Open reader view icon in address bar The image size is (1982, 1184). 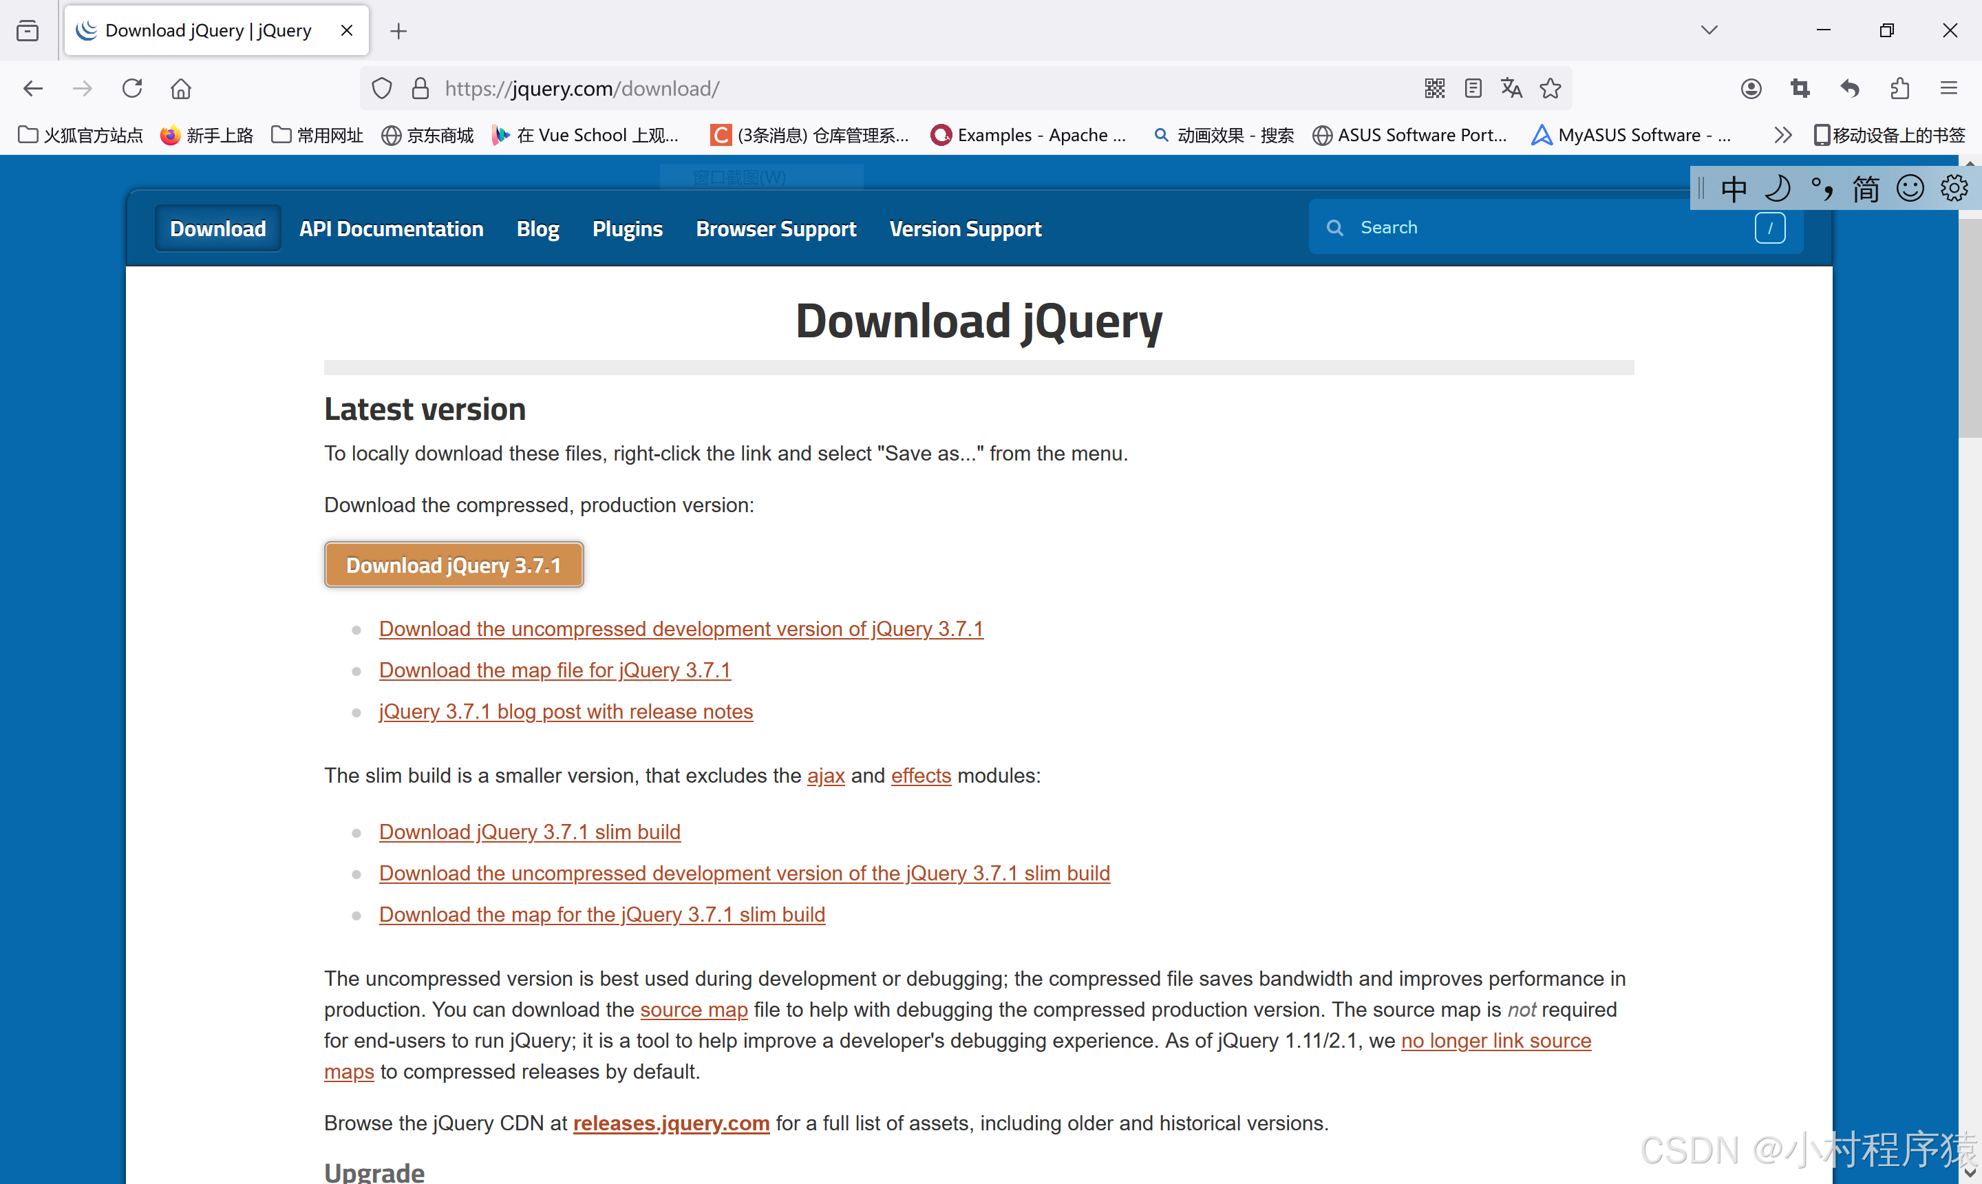click(x=1473, y=89)
